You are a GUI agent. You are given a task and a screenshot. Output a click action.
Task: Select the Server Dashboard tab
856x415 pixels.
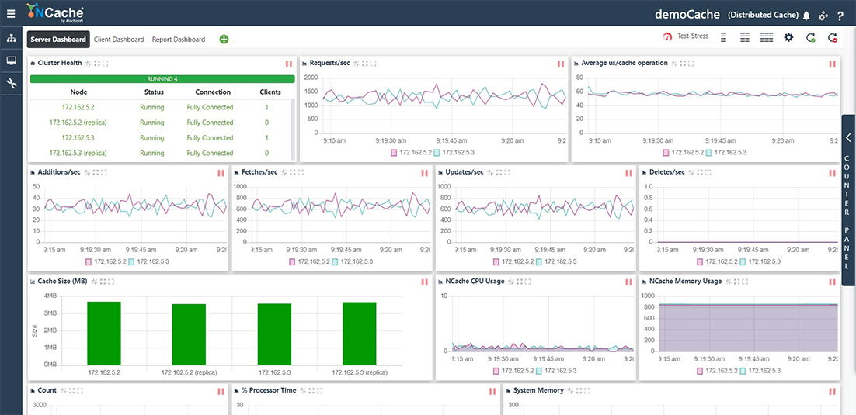point(58,40)
